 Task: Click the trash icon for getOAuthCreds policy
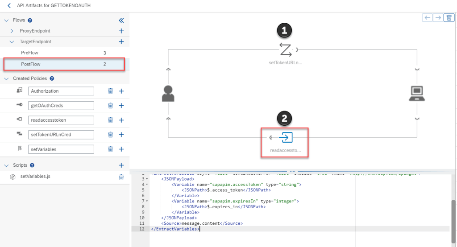(110, 106)
